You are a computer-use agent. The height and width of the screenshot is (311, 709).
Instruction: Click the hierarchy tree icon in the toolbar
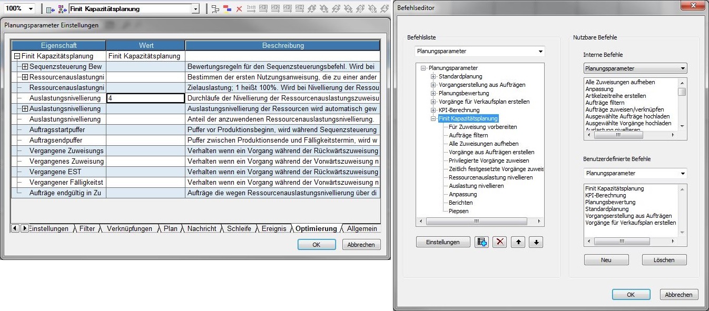click(215, 9)
